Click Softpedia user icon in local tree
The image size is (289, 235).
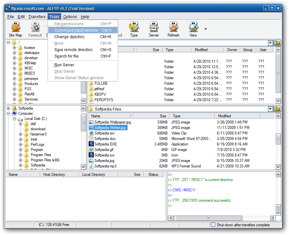(14, 108)
